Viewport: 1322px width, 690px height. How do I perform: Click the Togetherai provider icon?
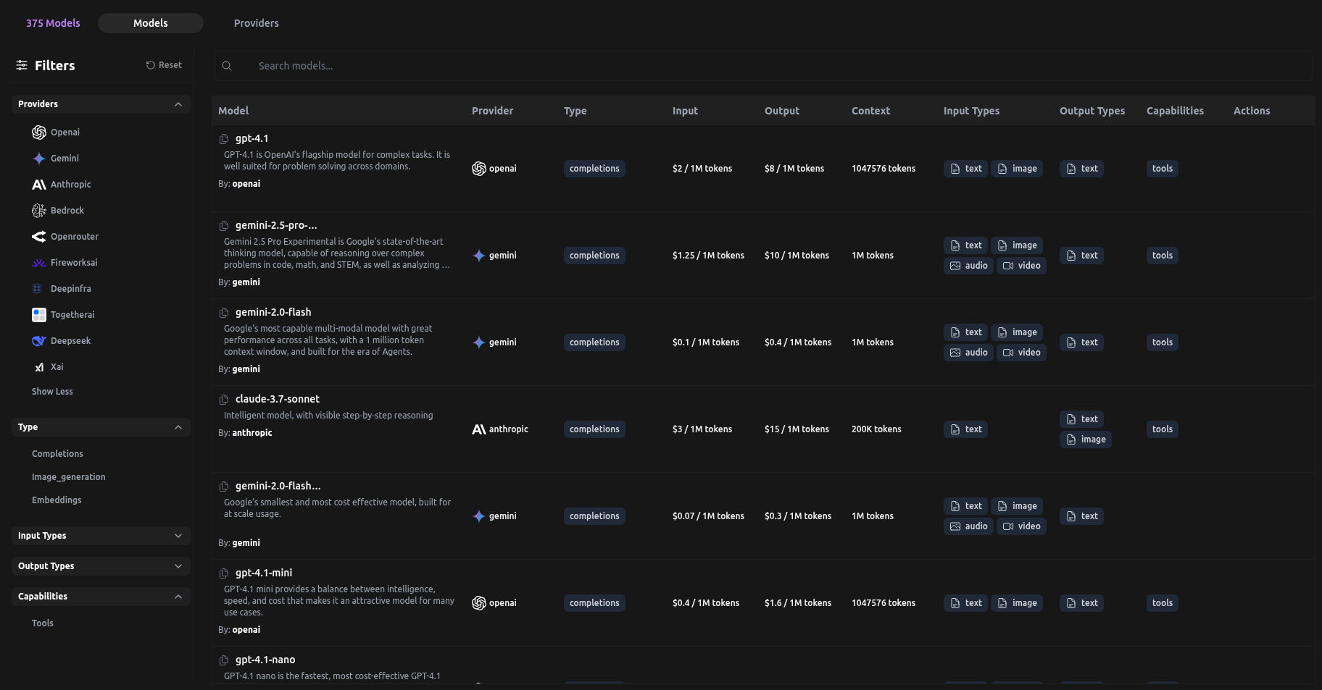[x=39, y=315]
